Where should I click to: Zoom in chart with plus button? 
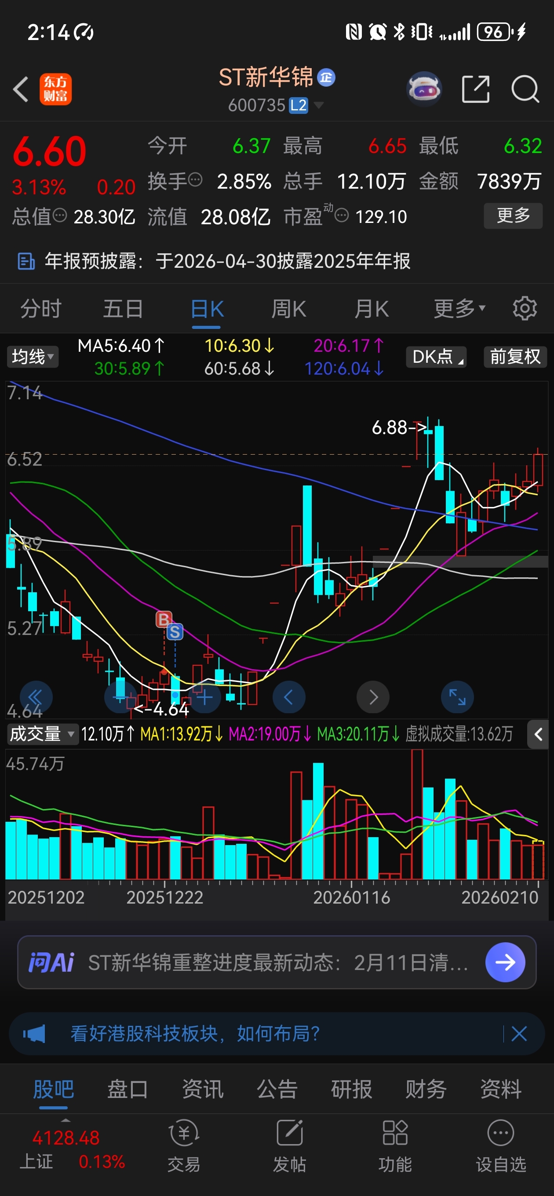pyautogui.click(x=204, y=697)
